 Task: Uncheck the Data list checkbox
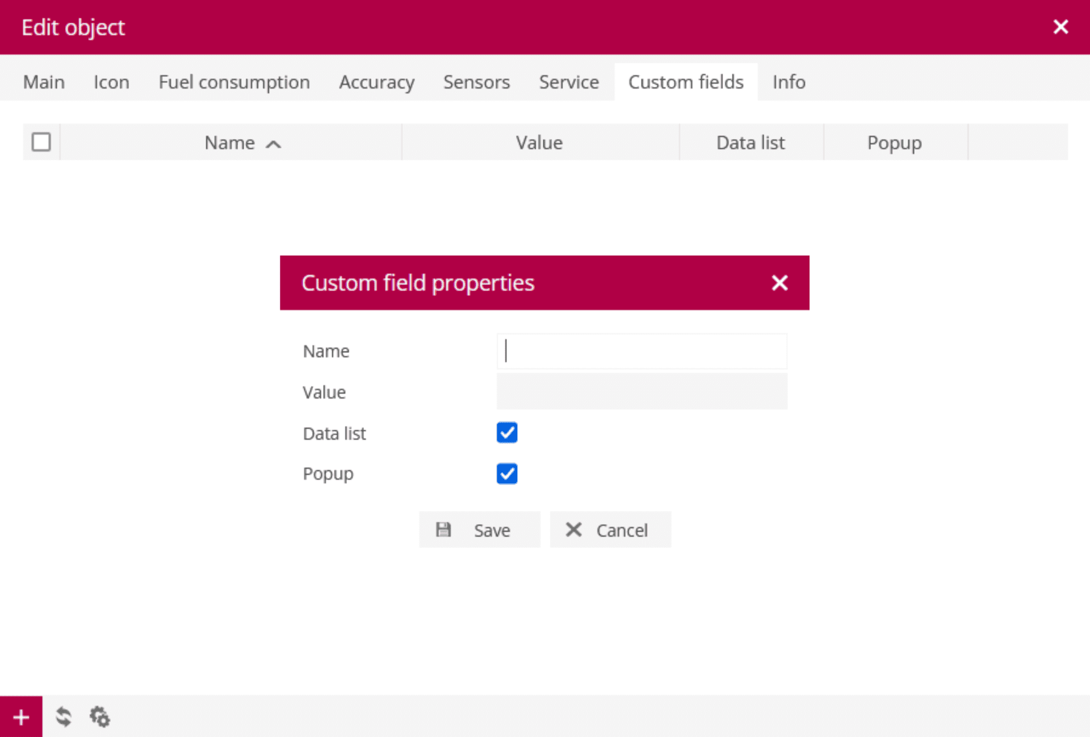(x=506, y=433)
